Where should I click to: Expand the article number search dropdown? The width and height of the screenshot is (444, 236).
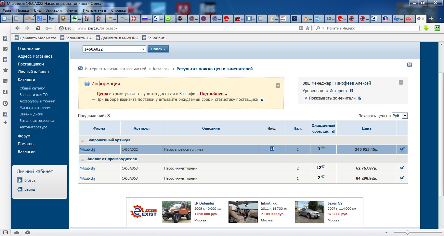(x=143, y=49)
